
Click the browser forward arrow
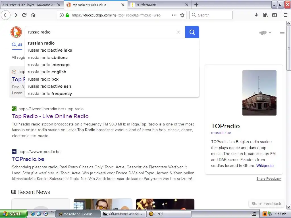[x=15, y=15]
